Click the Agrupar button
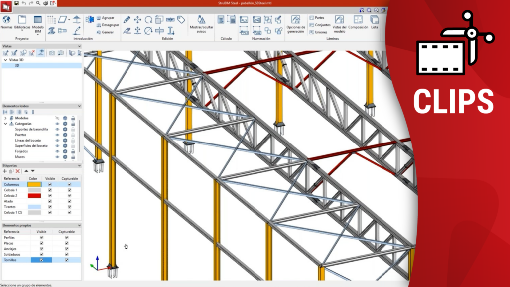 108,18
